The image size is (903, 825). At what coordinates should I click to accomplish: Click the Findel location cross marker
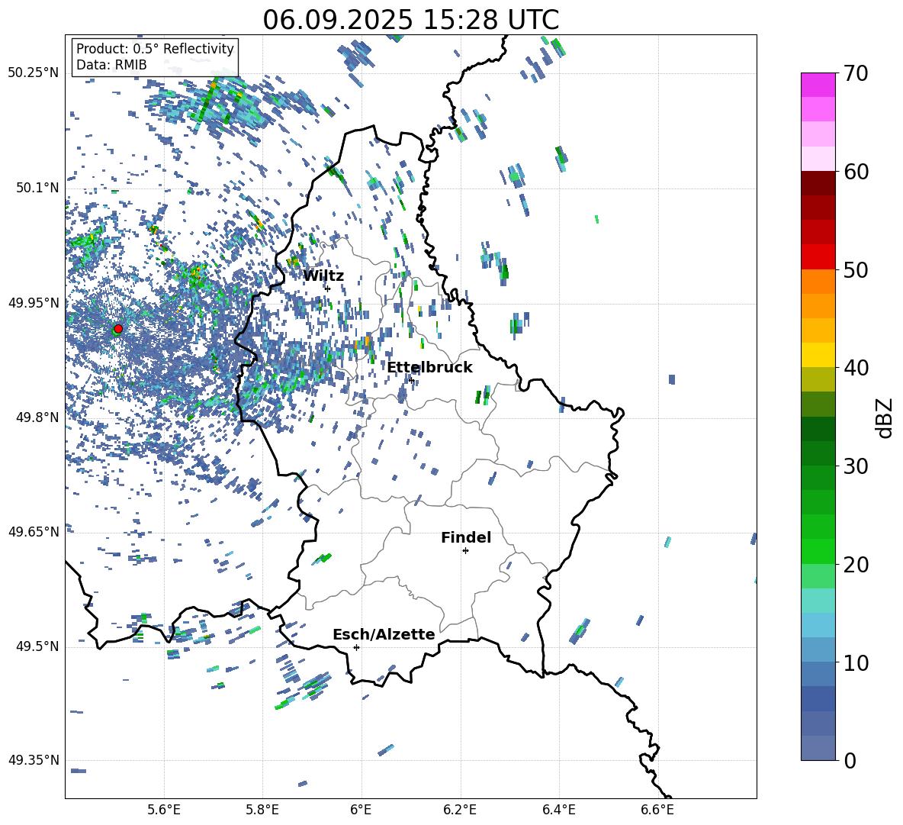[465, 551]
